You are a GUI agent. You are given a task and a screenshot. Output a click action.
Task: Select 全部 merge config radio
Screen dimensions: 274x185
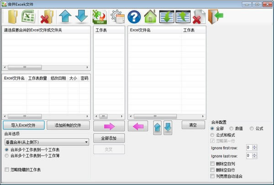(212, 128)
